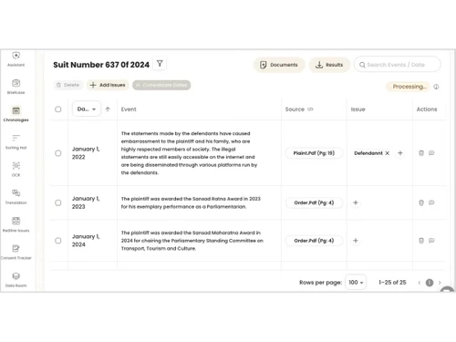
Task: Remove the Defendannt issue tag
Action: click(x=388, y=153)
